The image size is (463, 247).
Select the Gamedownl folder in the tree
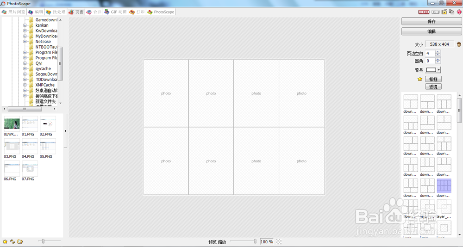[x=46, y=20]
